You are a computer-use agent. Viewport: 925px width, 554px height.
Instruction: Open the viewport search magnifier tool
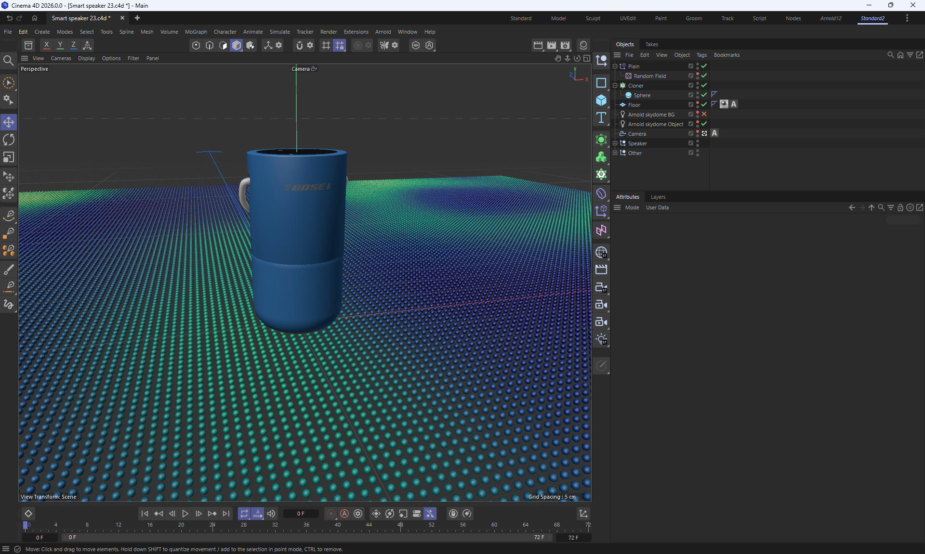[8, 60]
